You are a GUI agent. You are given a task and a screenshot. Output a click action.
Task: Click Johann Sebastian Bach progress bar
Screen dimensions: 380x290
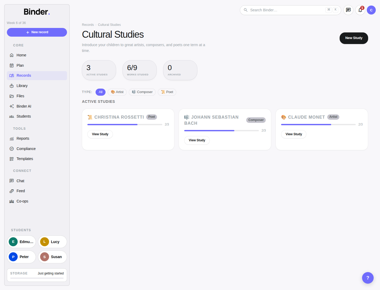(221, 130)
